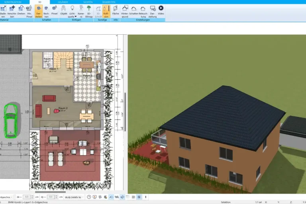The width and height of the screenshot is (306, 204).
Task: Toggle the Darstellen shadow button
Action: pyautogui.click(x=39, y=11)
